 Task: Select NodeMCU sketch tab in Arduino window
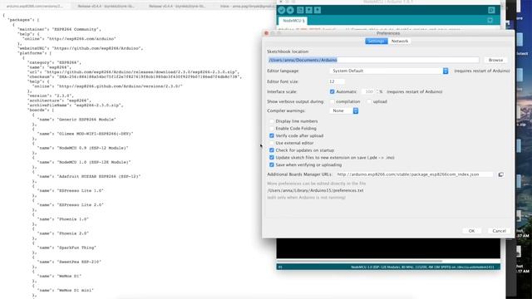tap(293, 21)
